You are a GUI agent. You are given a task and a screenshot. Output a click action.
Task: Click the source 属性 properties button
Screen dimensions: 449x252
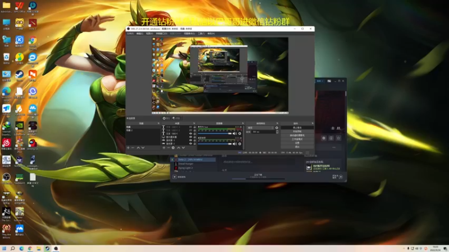pos(166,118)
